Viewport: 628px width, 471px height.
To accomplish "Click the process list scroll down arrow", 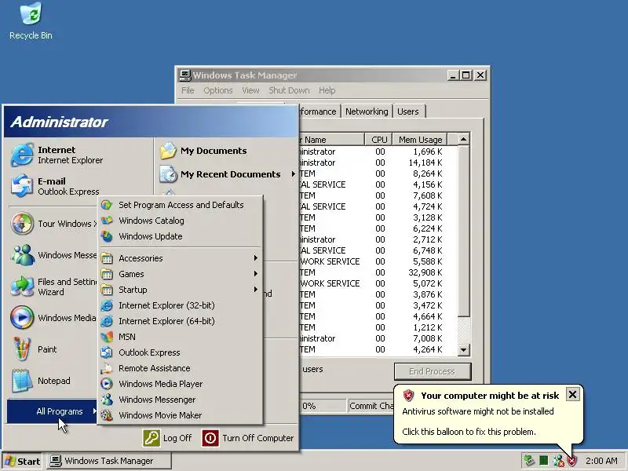I will point(463,349).
